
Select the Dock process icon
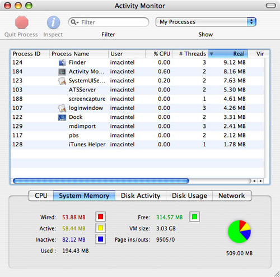62,117
